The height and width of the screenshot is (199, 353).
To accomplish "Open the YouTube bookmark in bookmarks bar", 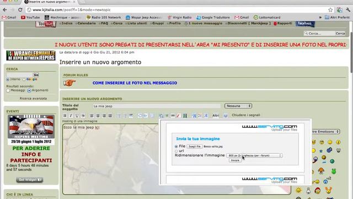I will (30, 17).
